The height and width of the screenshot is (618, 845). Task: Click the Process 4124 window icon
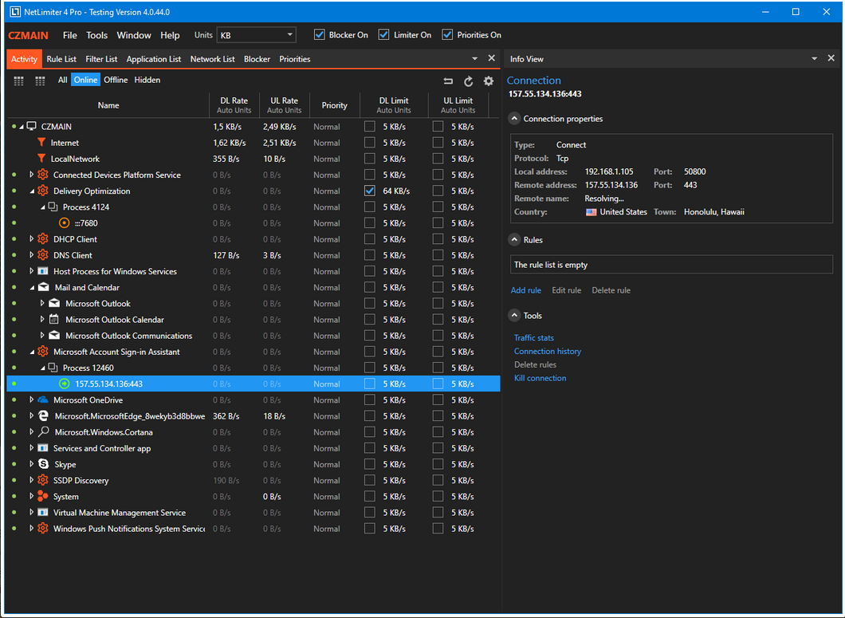click(53, 207)
